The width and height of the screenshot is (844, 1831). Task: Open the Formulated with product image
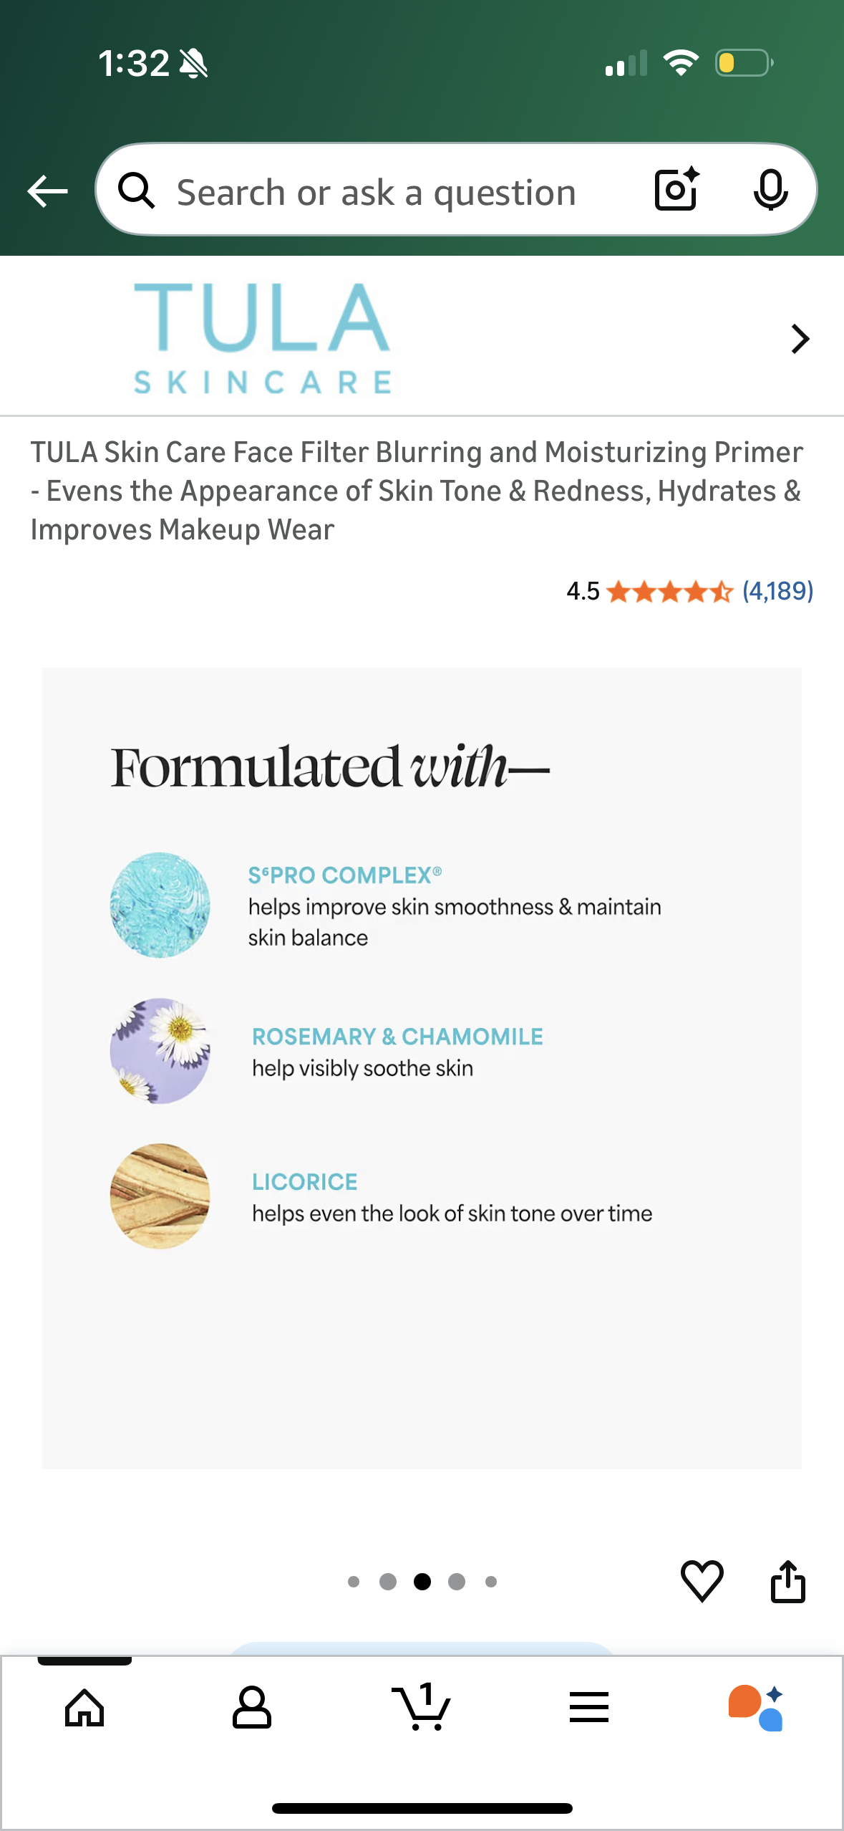tap(422, 1067)
